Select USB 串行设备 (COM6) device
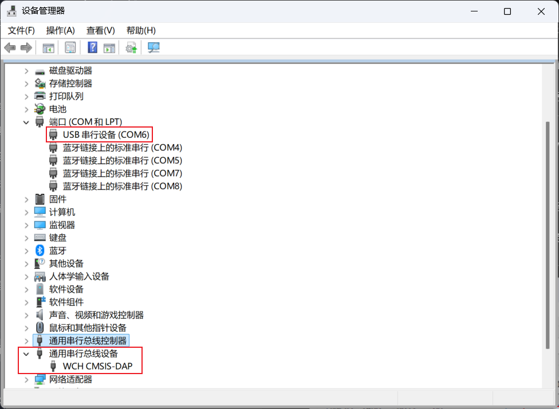The image size is (559, 409). coord(106,135)
